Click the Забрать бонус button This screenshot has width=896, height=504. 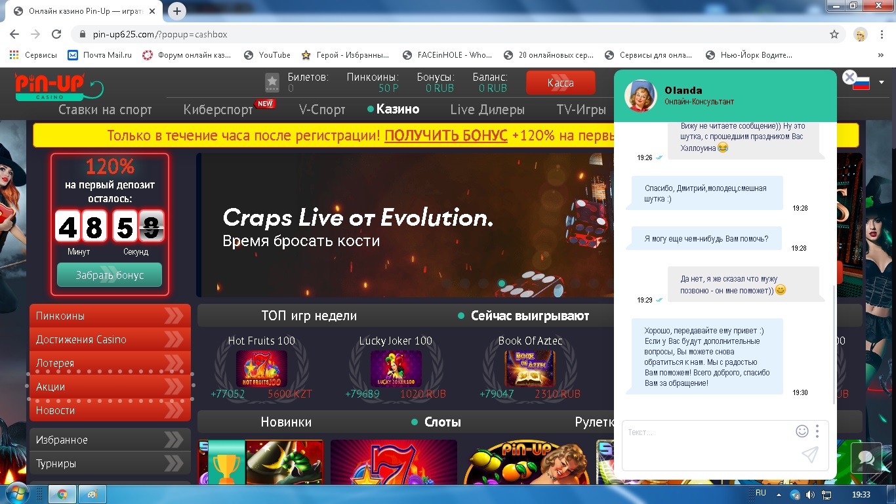click(110, 275)
